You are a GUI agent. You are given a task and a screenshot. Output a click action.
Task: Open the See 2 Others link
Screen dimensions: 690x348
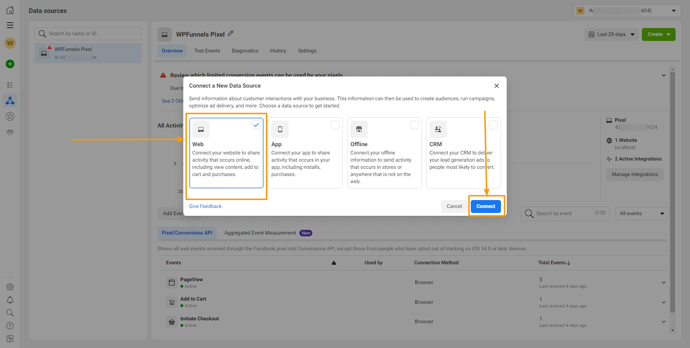click(x=172, y=101)
